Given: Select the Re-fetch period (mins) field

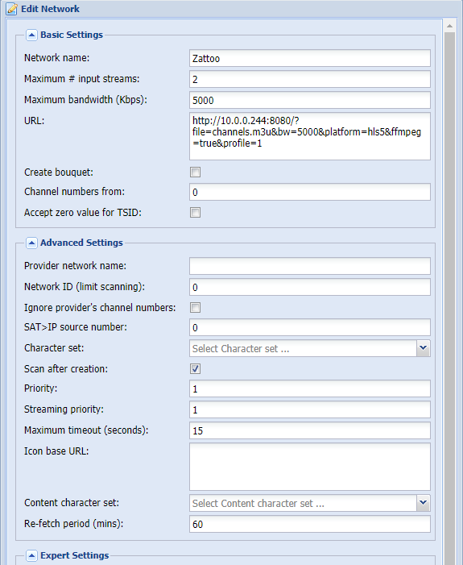Looking at the screenshot, I should [x=310, y=524].
